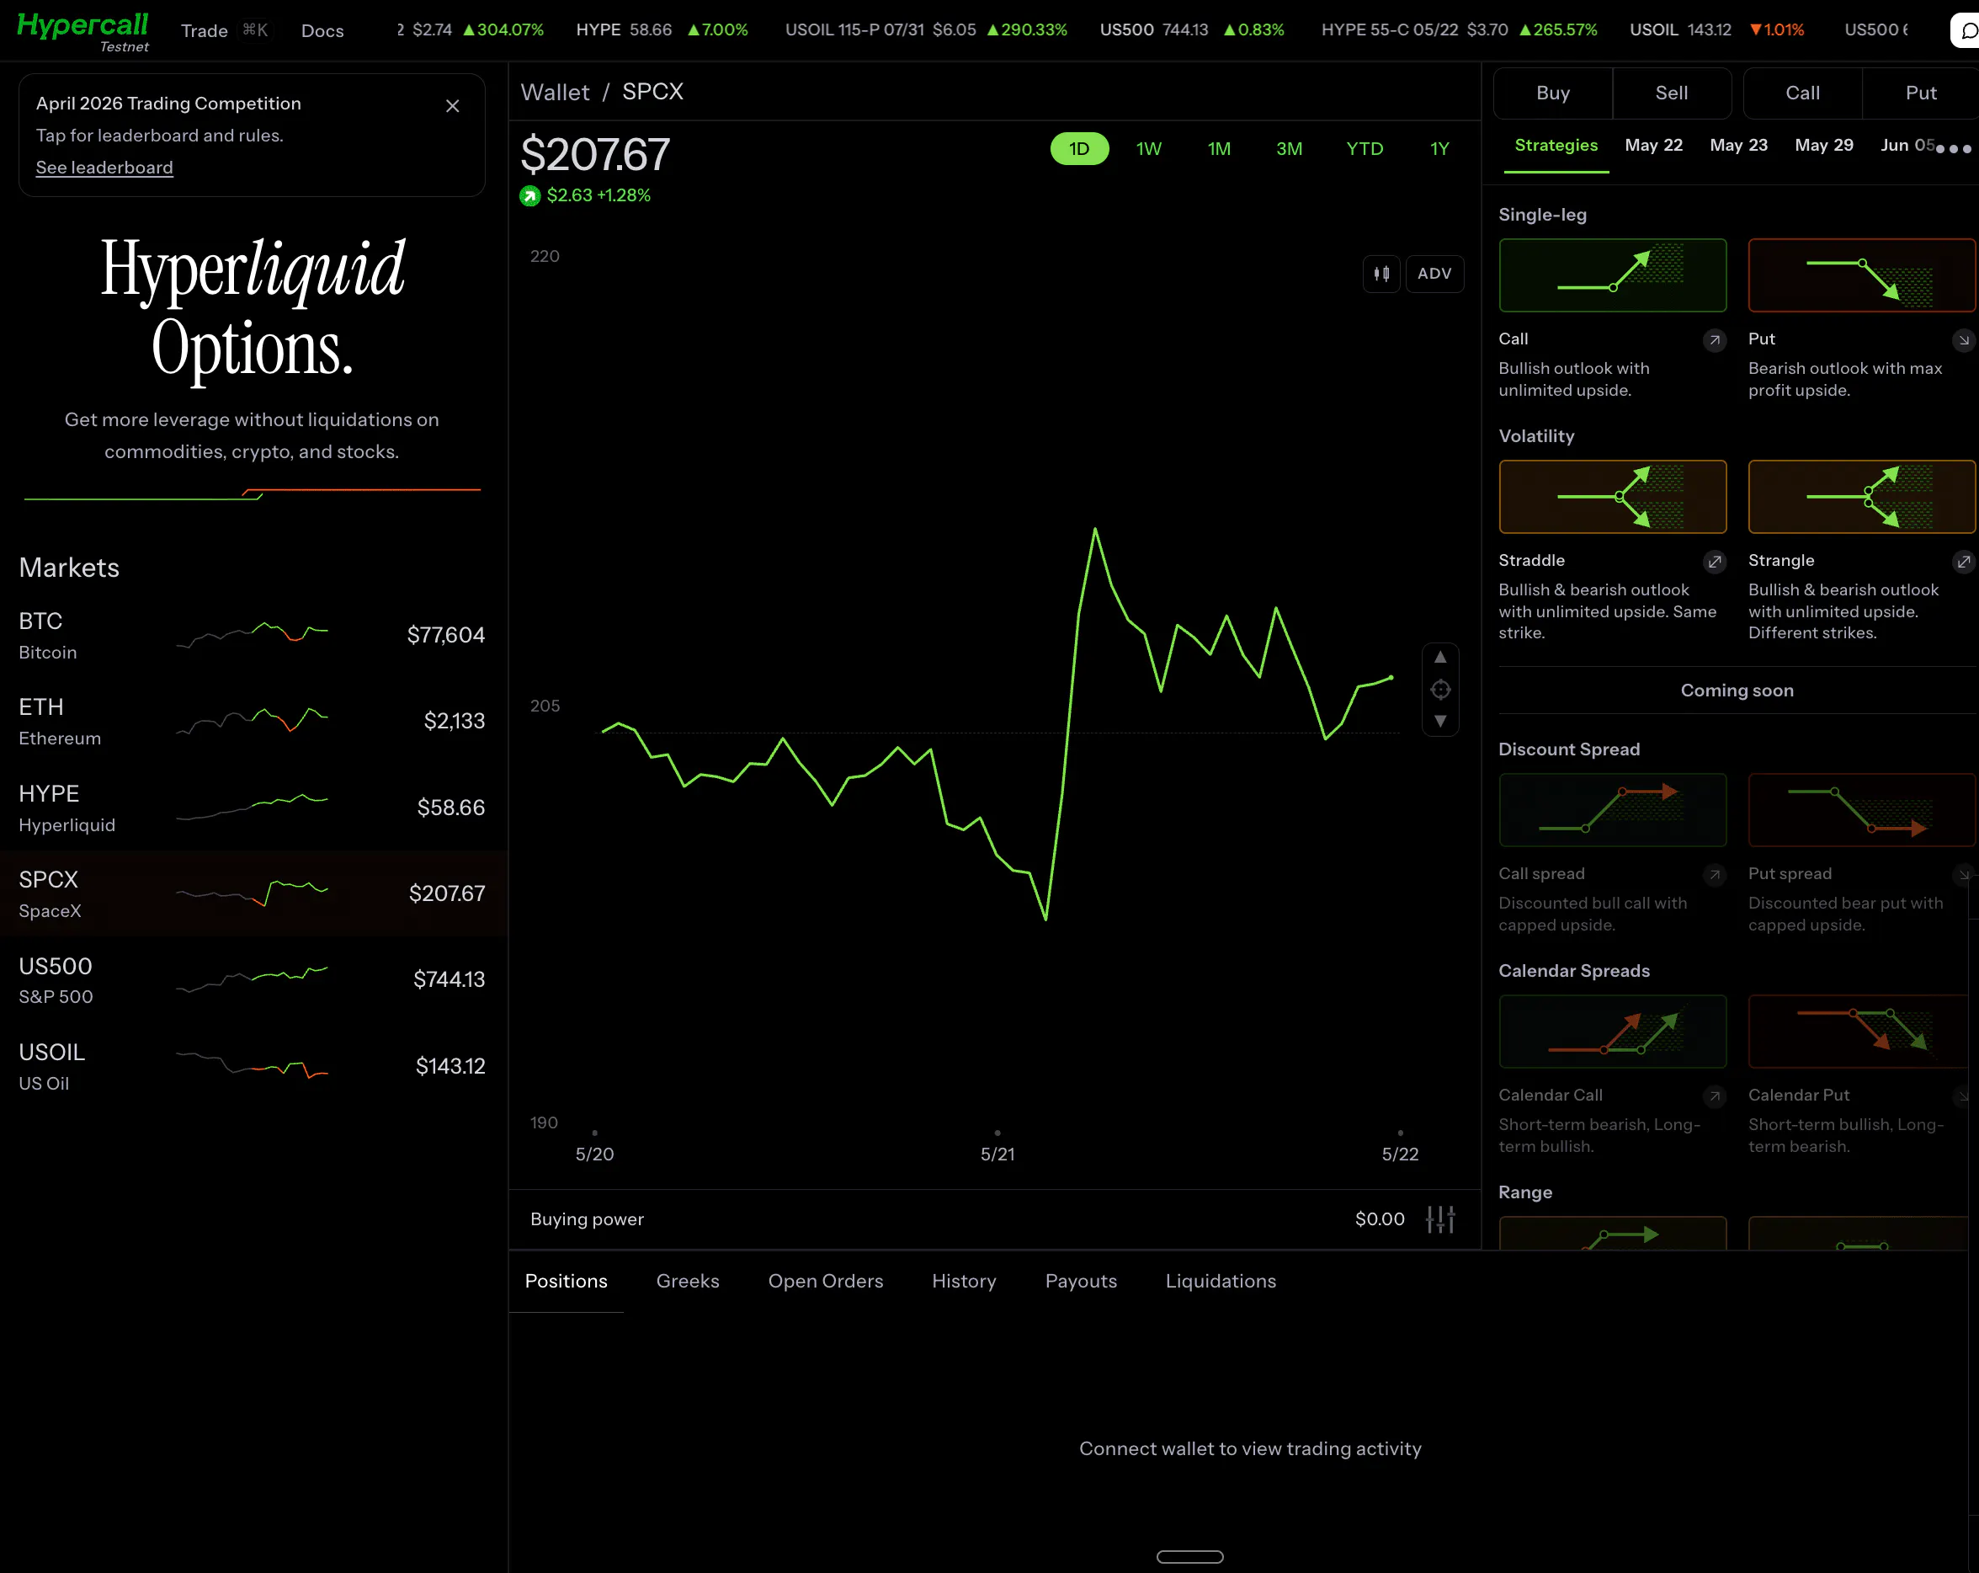The image size is (1979, 1573).
Task: Switch to the Greeks tab
Action: point(688,1281)
